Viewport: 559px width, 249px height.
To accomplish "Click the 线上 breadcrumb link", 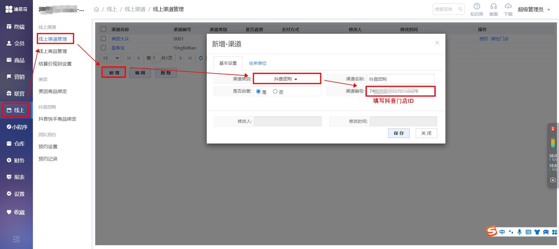I will (x=112, y=9).
